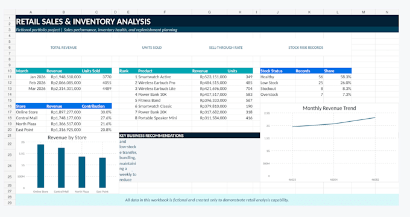The height and width of the screenshot is (217, 410).
Task: Select column A header
Action: pyautogui.click(x=31, y=12)
